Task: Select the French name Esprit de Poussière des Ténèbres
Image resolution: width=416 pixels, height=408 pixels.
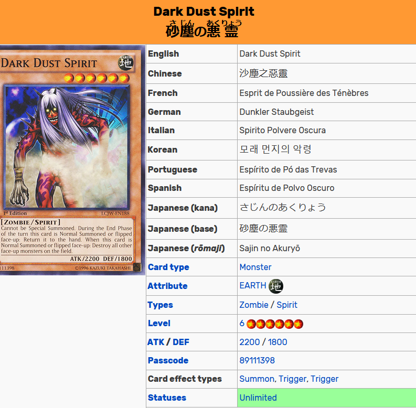Action: [304, 93]
